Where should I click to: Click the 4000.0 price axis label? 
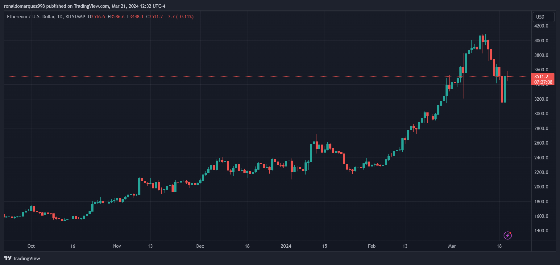541,41
